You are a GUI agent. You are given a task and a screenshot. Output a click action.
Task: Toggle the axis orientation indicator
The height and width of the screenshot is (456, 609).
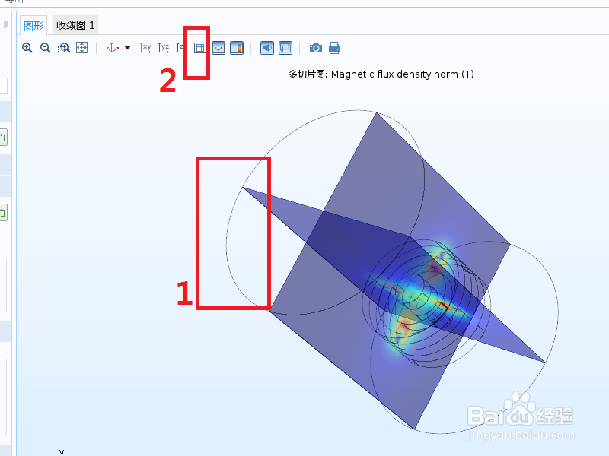[218, 48]
